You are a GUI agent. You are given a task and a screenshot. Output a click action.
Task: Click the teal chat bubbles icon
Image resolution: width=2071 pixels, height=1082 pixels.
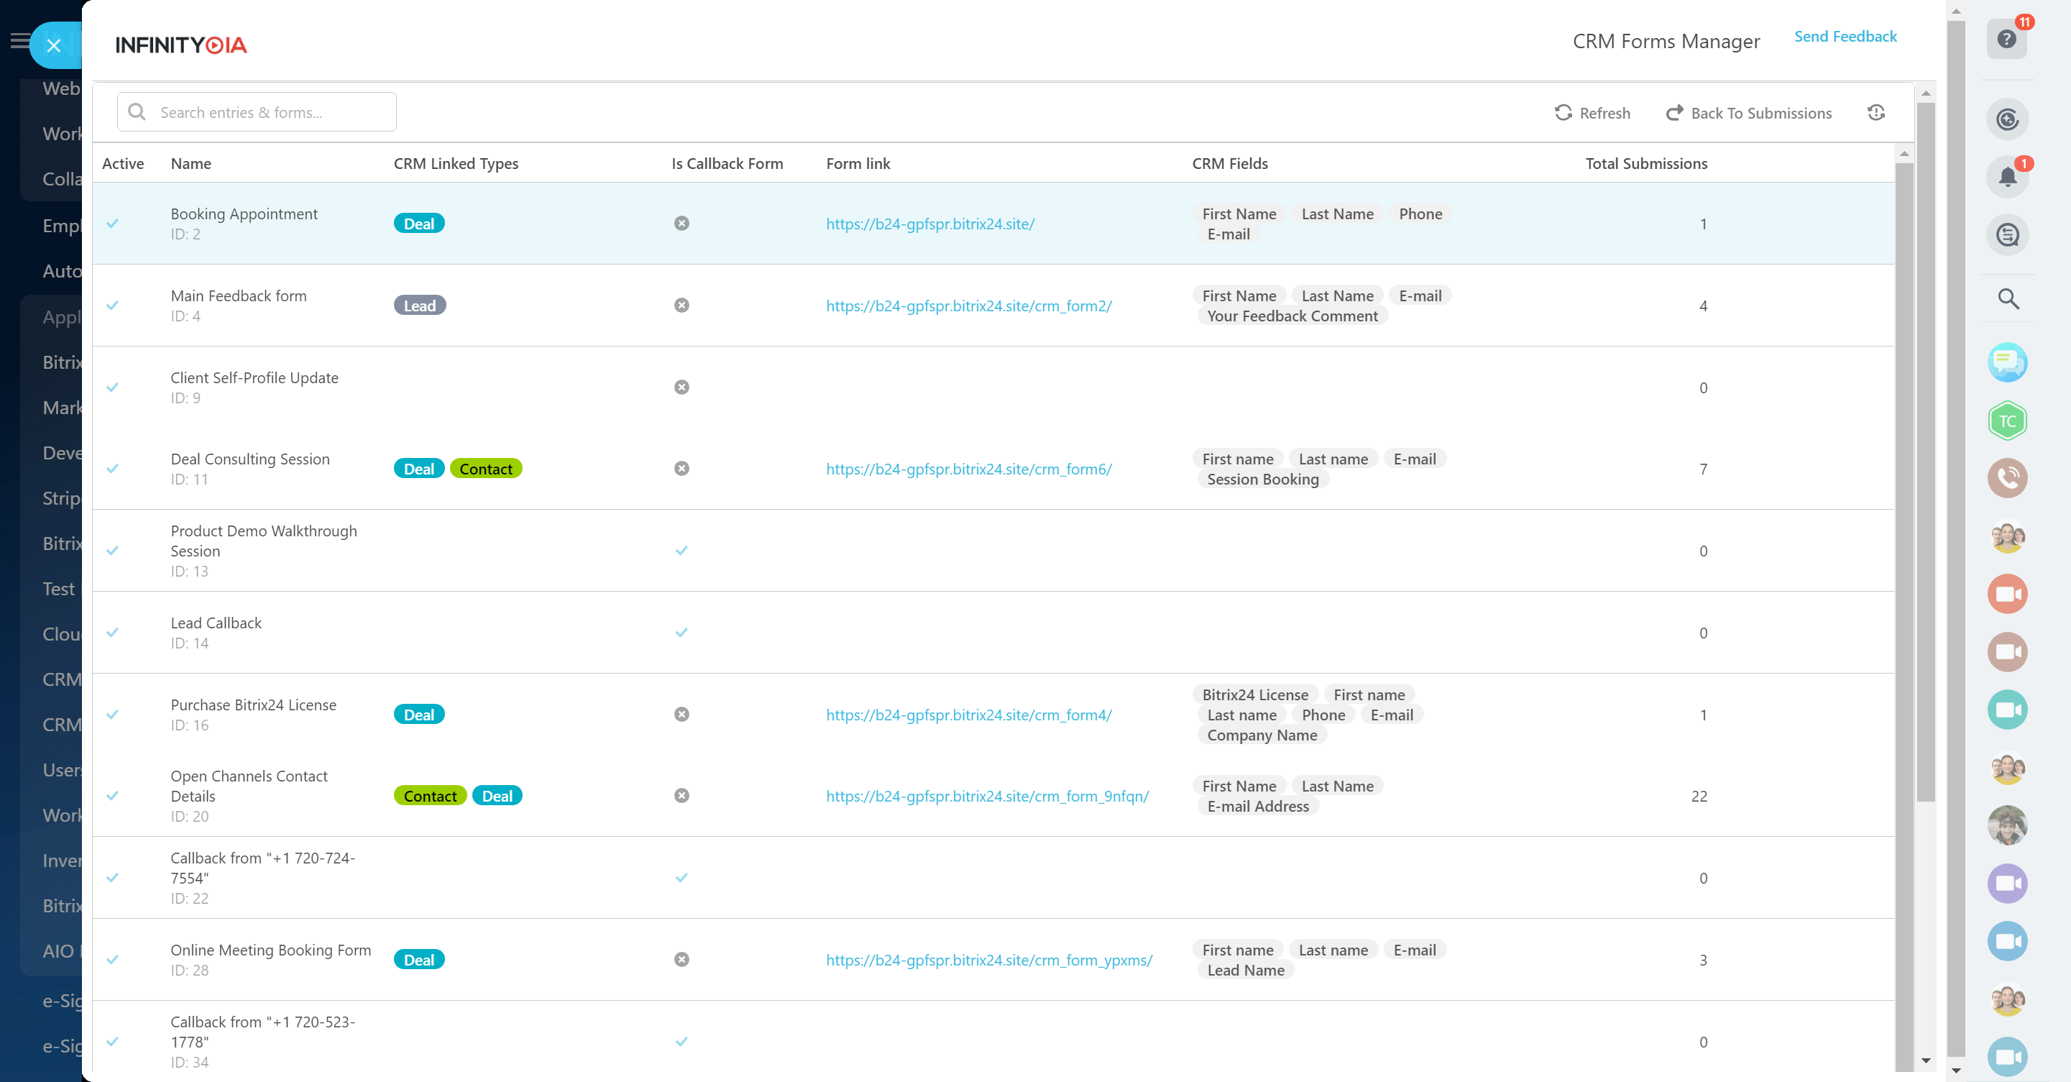click(2008, 362)
